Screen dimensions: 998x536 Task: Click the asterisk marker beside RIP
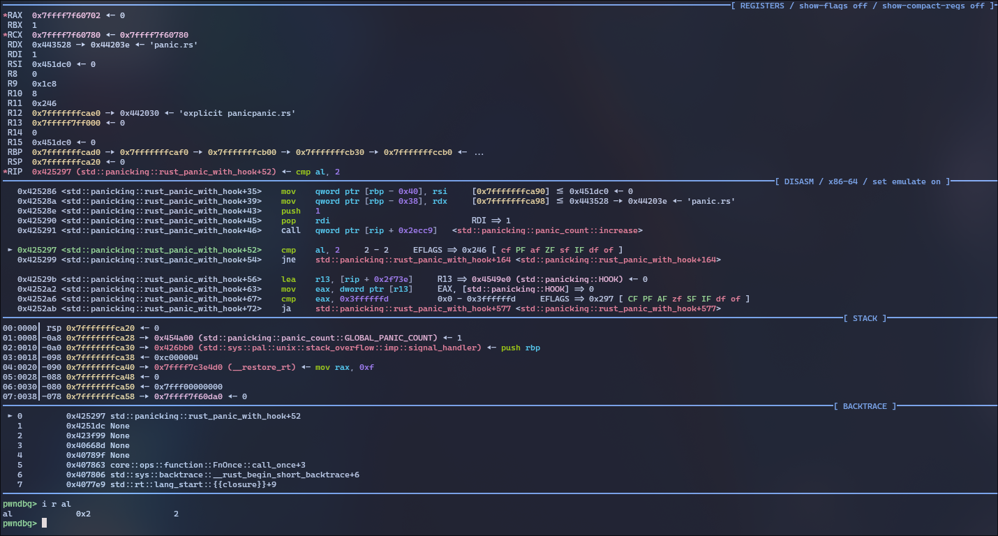[x=5, y=172]
